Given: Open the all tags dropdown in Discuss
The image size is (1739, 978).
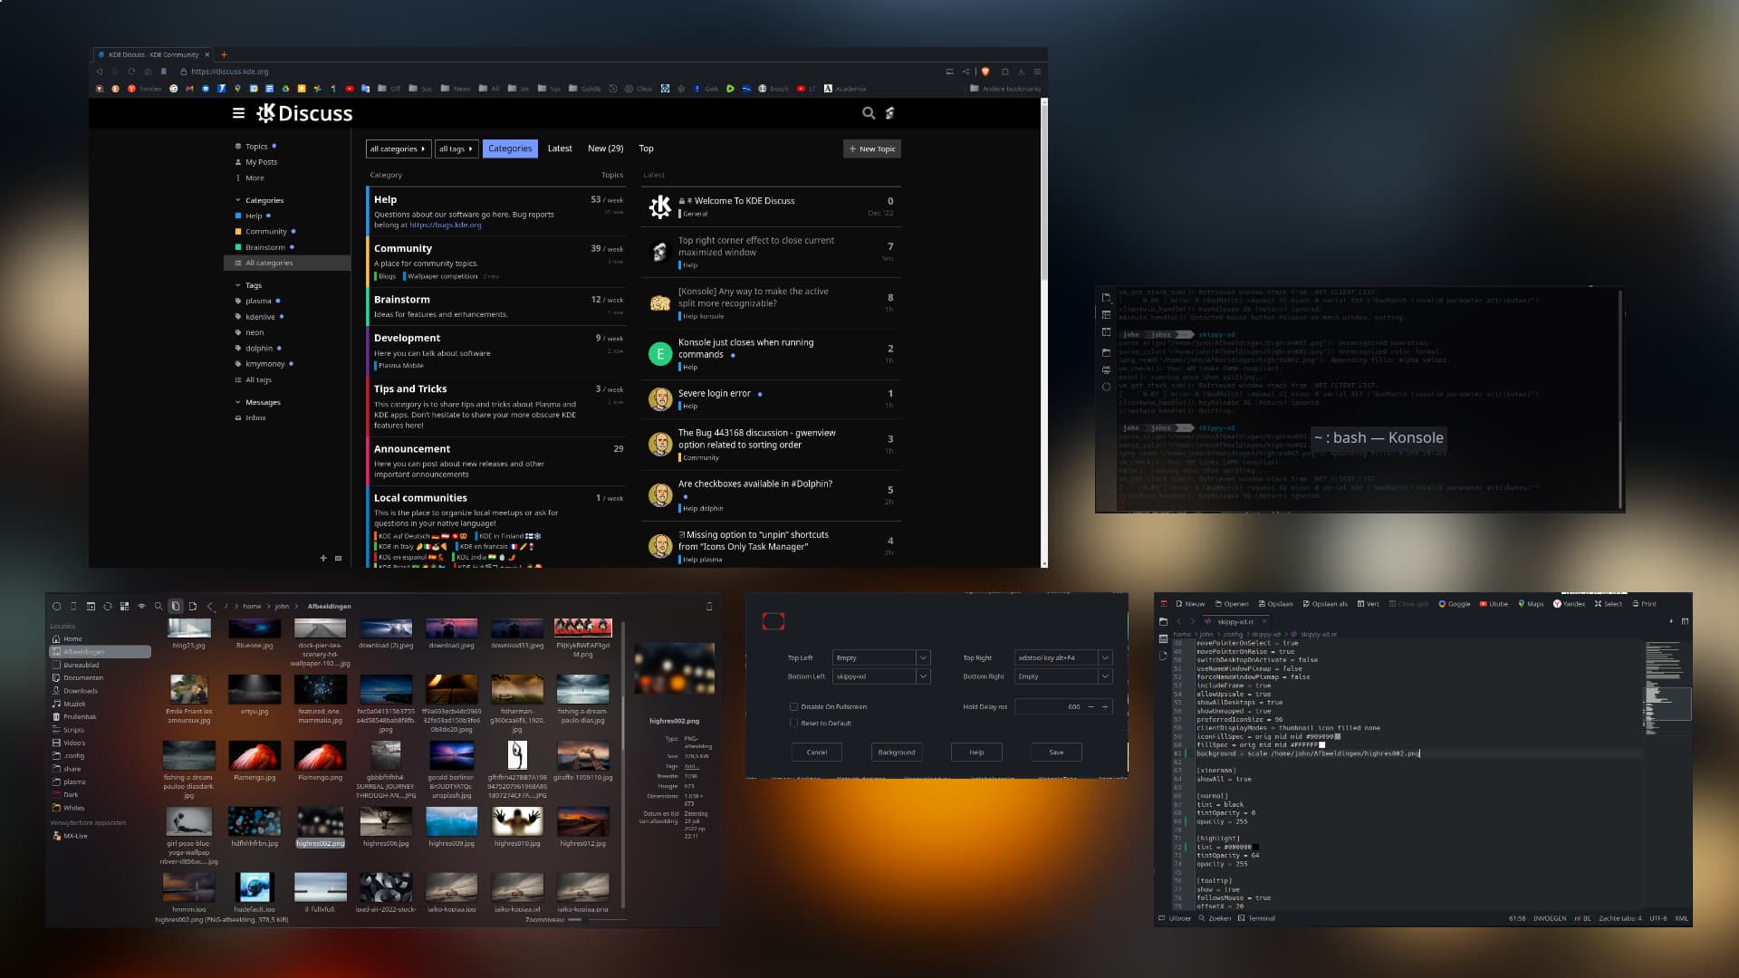Looking at the screenshot, I should pyautogui.click(x=456, y=149).
